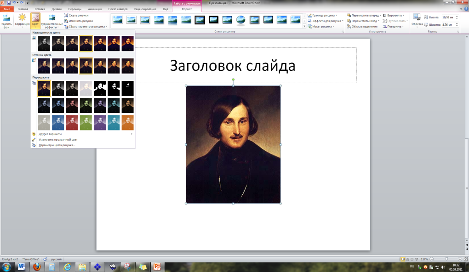469x272 pixels.
Task: Switch to the Переходы tab
Action: click(x=74, y=9)
